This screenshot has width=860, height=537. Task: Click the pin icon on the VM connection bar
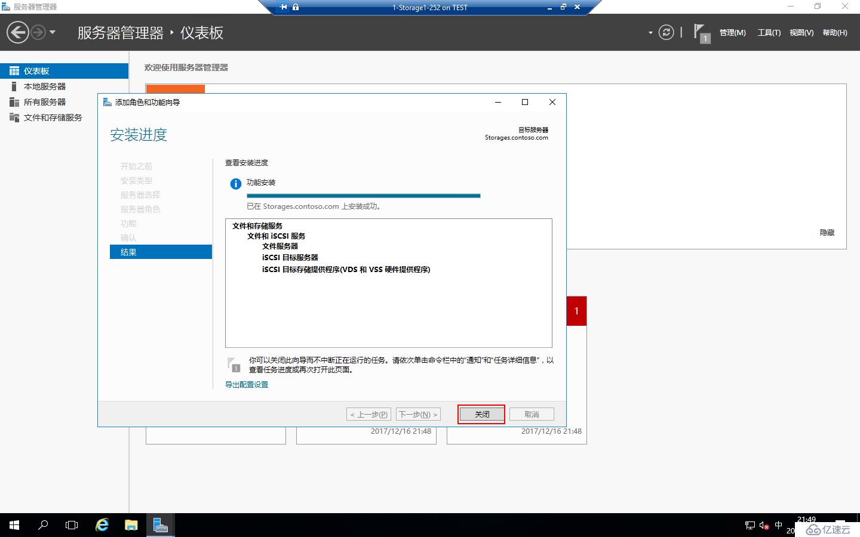click(284, 7)
